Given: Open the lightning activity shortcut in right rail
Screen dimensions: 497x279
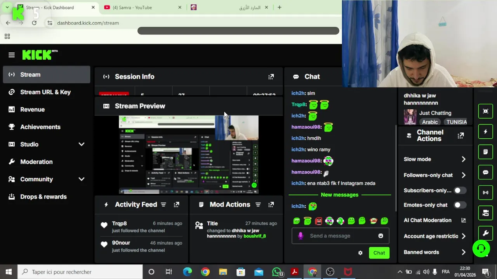Looking at the screenshot, I should tap(485, 132).
